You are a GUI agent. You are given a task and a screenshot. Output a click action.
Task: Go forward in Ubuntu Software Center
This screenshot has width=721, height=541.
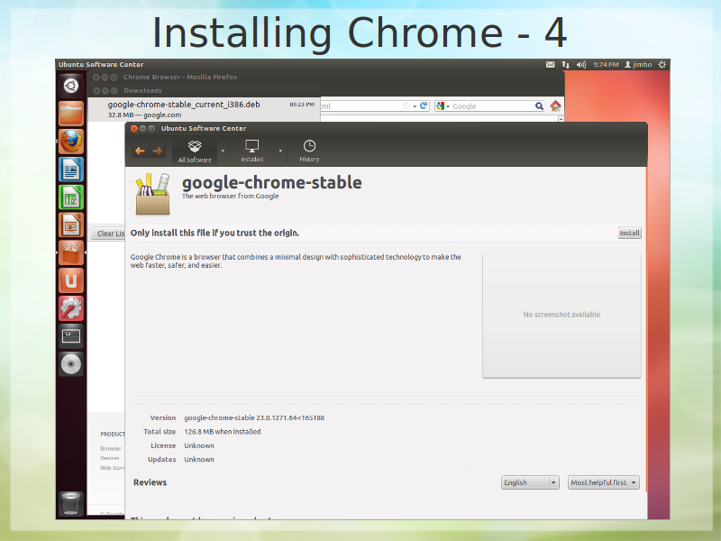(x=157, y=151)
